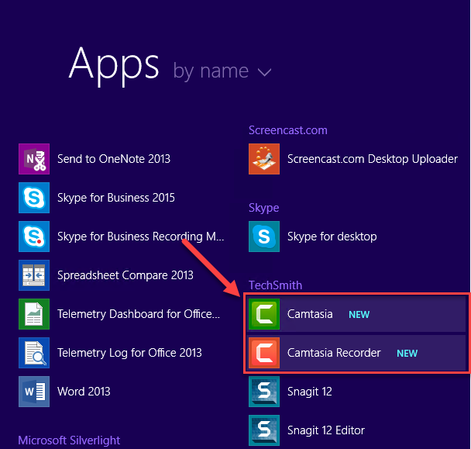Launch Spreadsheet Compare 2013 icon
The width and height of the screenshot is (471, 449).
pyautogui.click(x=34, y=275)
